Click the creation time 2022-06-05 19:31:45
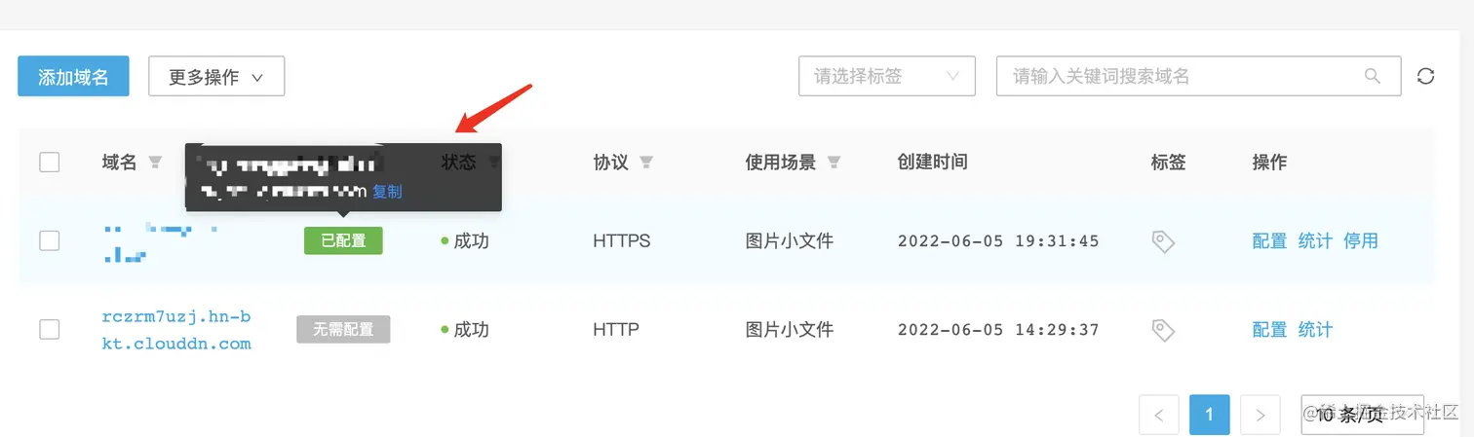Image resolution: width=1474 pixels, height=437 pixels. point(998,241)
